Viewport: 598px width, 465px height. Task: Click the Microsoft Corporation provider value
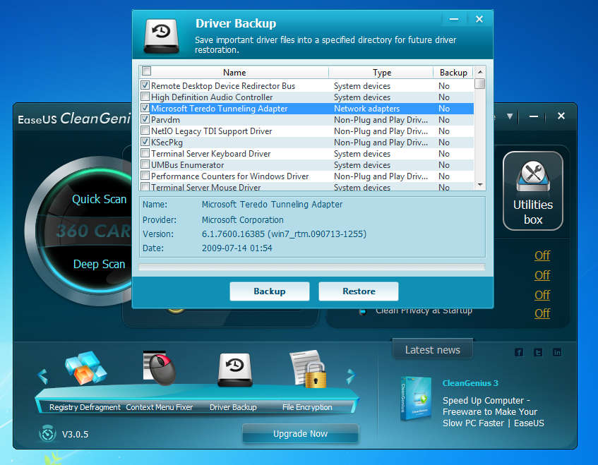pos(243,220)
